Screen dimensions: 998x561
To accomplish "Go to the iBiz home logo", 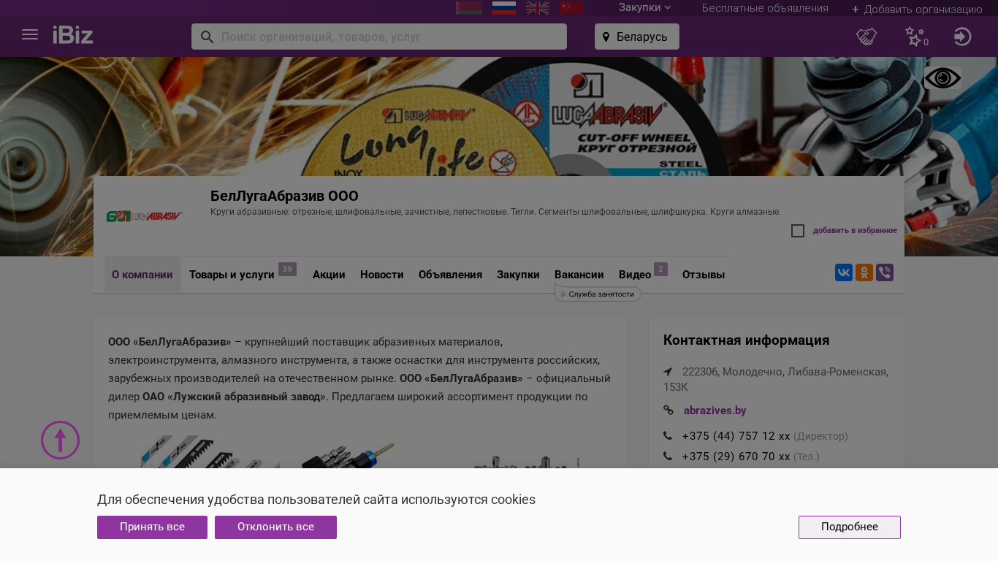I will click(73, 34).
